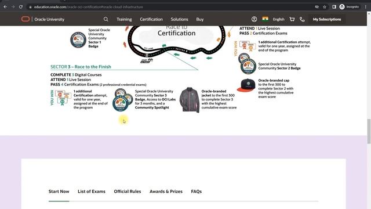Screen dimensions: 371x209
Task: Switch to the Awards & Prizes tab
Action: pyautogui.click(x=166, y=192)
